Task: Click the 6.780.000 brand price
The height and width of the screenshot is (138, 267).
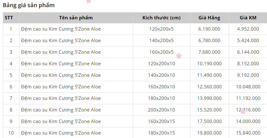Action: tap(209, 41)
